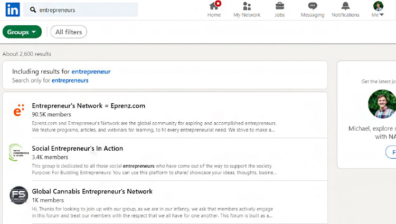Click the entrepreneurs search input field
The image size is (396, 224).
point(81,10)
